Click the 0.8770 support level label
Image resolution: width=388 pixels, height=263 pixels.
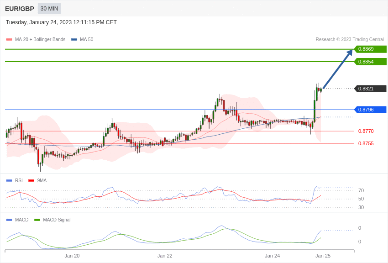[x=366, y=131]
